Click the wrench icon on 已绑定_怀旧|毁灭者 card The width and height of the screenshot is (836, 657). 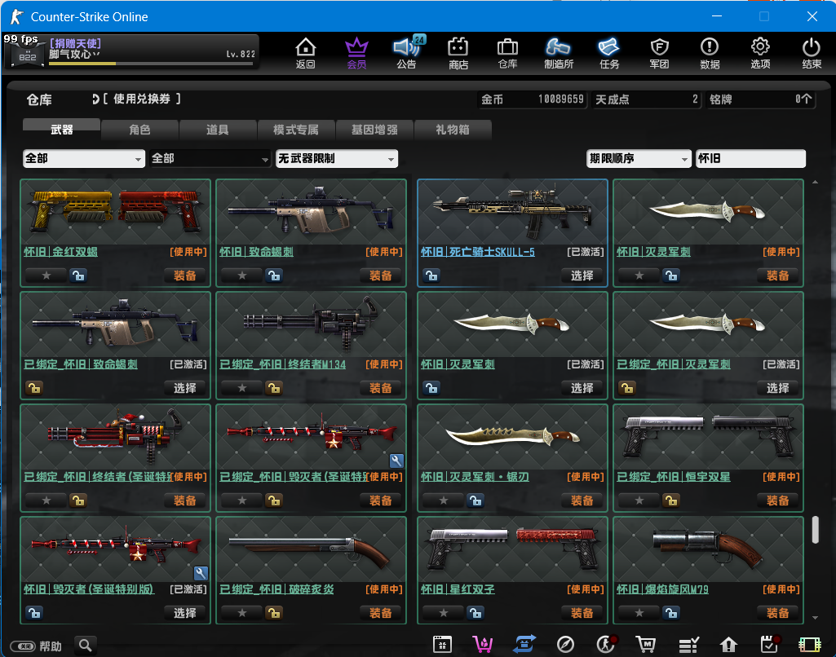click(396, 461)
